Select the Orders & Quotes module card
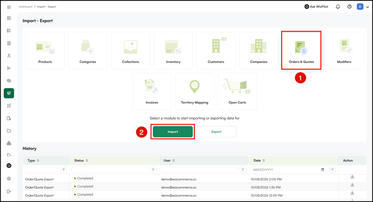This screenshot has width=373, height=202. click(x=301, y=51)
